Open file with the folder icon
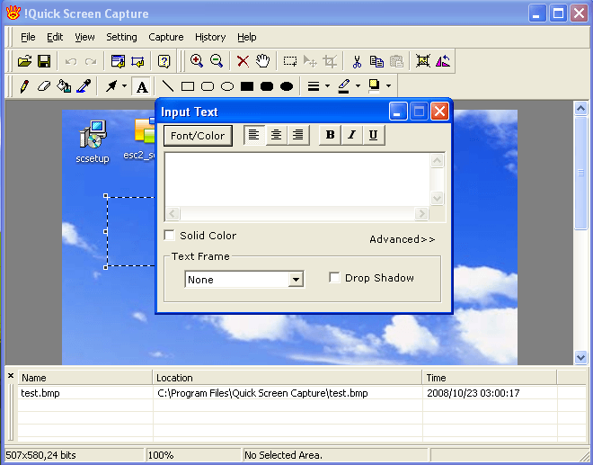 (24, 61)
